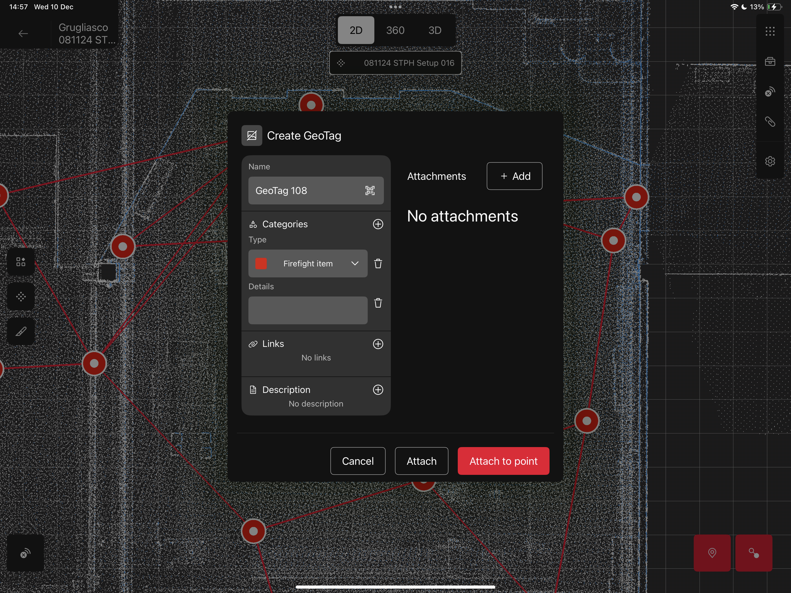Add a new category with plus icon
The height and width of the screenshot is (593, 791).
click(x=378, y=224)
